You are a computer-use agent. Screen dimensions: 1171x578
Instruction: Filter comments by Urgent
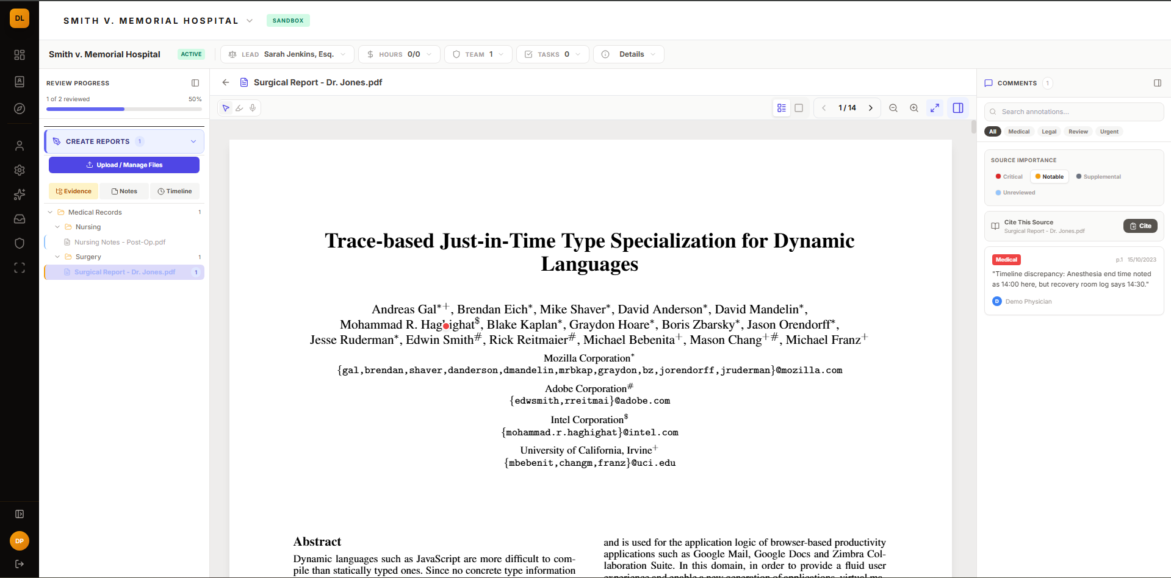point(1109,132)
